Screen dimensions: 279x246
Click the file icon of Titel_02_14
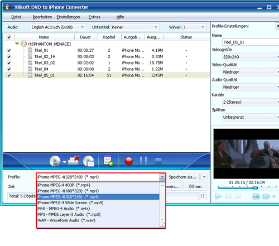pos(30,56)
